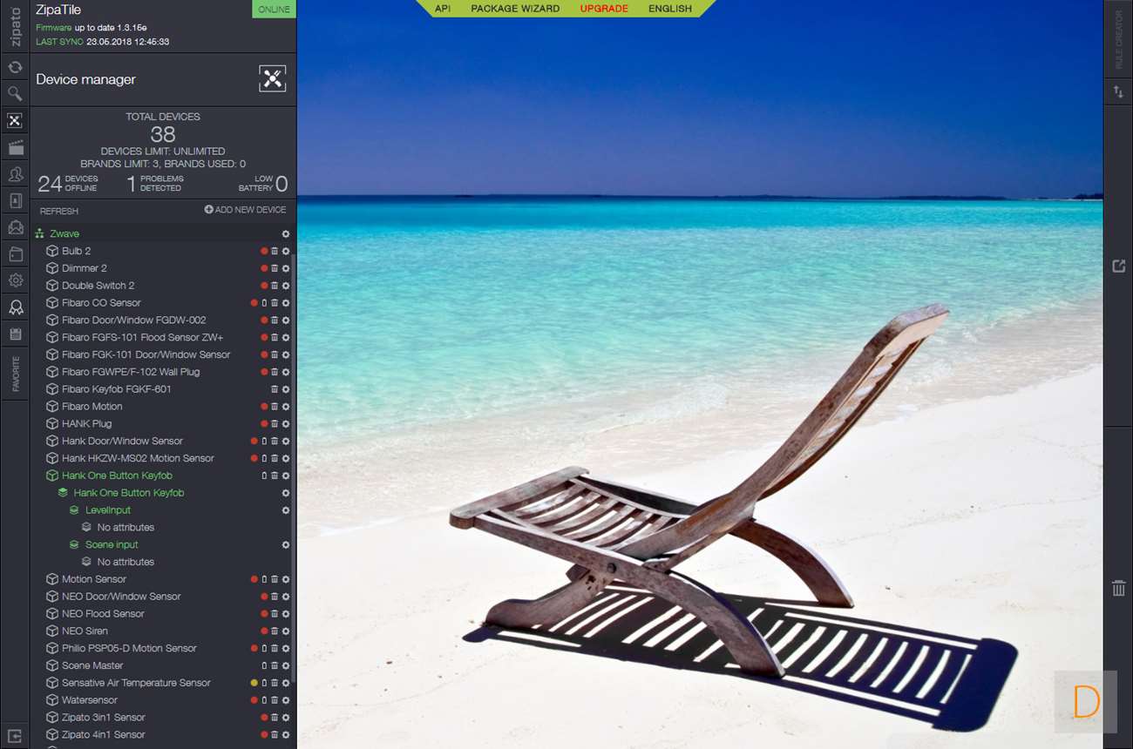Select Fibaro FGWPE/F-102 Wall Plug
Screen dimensions: 1133x749
point(131,372)
